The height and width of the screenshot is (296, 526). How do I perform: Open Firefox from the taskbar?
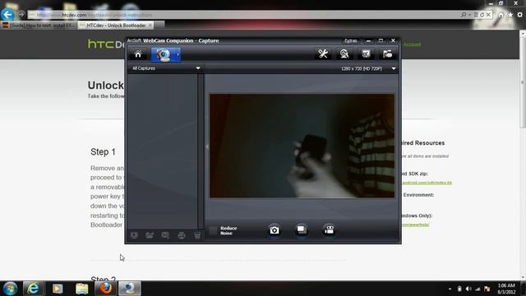(106, 289)
